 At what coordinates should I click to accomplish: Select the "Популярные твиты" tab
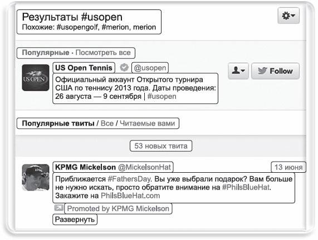coord(58,123)
